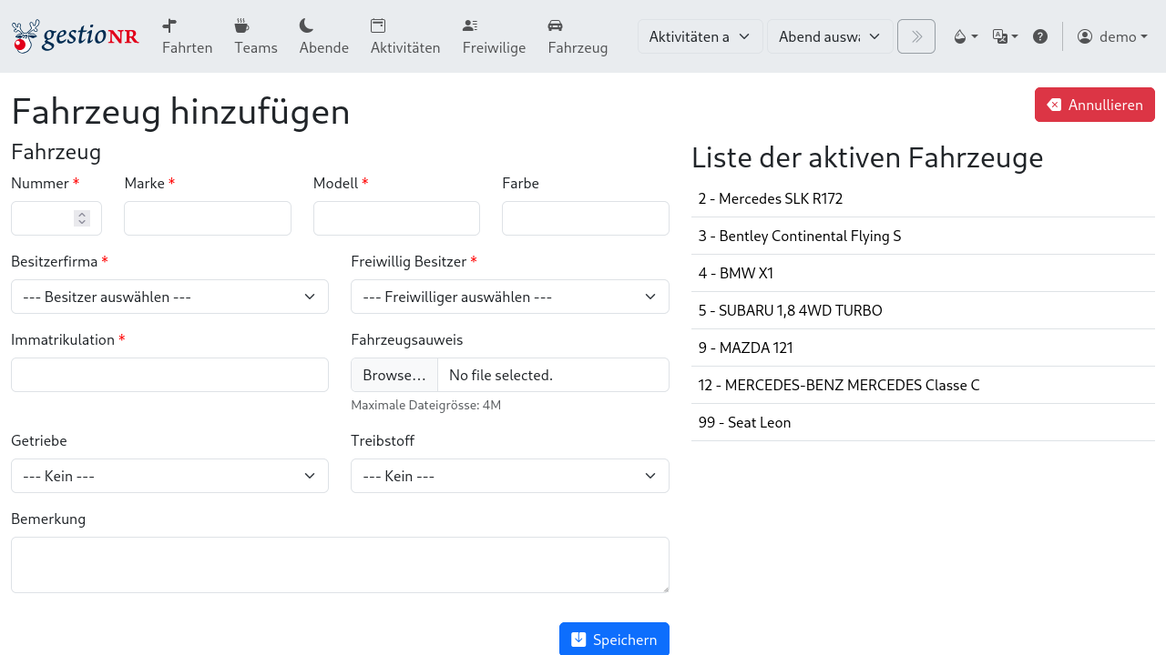Click the gestioNR reindeer logo
The height and width of the screenshot is (655, 1166).
(x=75, y=36)
